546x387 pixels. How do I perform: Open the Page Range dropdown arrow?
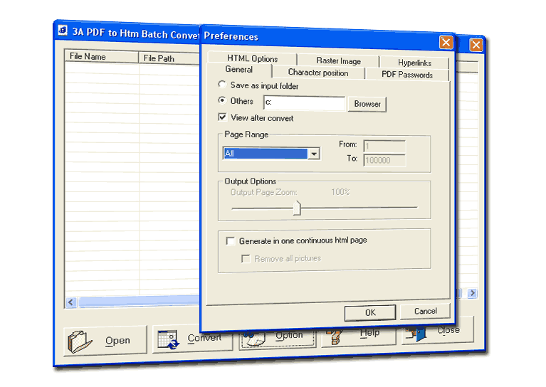(x=314, y=154)
